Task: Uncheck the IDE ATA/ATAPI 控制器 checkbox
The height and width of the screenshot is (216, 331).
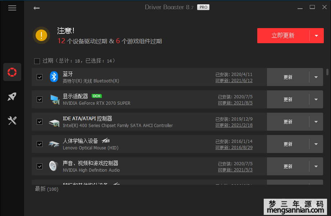Action: [x=40, y=122]
